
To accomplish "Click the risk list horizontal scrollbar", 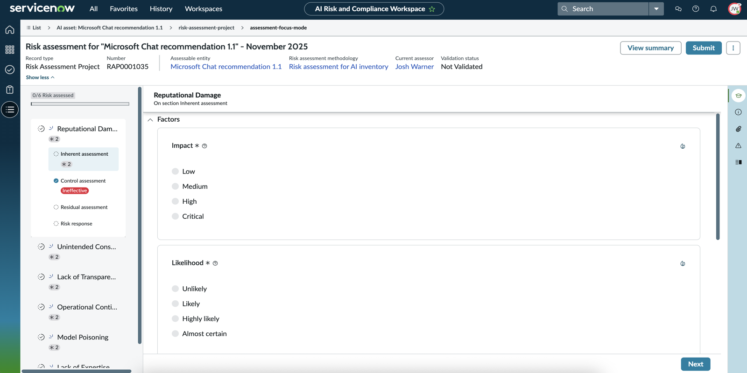I will click(77, 371).
